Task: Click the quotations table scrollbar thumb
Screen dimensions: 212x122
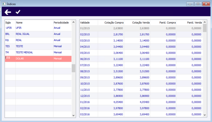Action: pyautogui.click(x=205, y=28)
